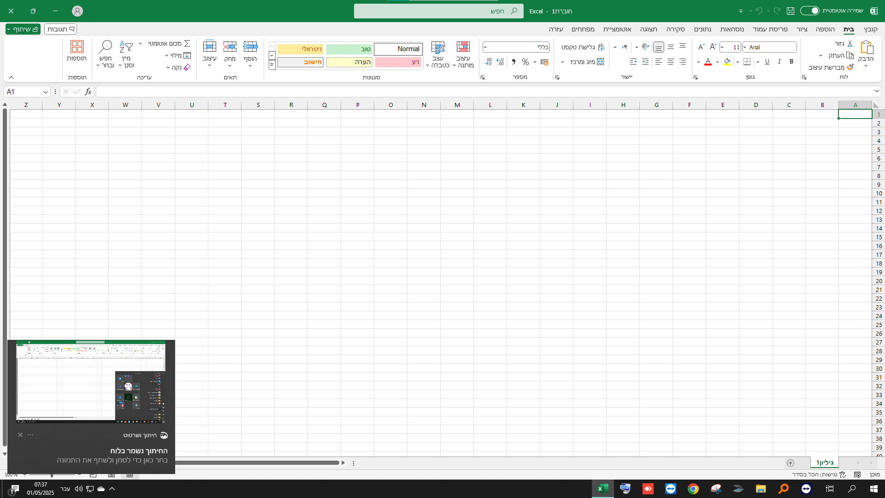Click the Add new sheet plus icon
Image resolution: width=885 pixels, height=498 pixels.
pyautogui.click(x=791, y=463)
